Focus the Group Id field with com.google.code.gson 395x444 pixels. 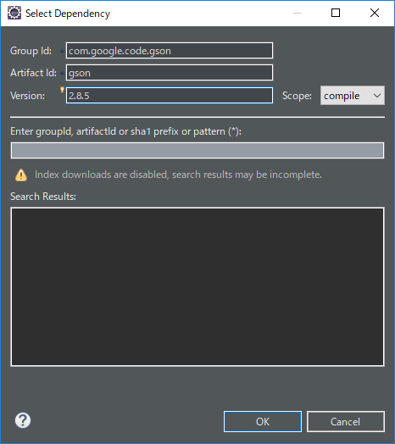pyautogui.click(x=170, y=51)
